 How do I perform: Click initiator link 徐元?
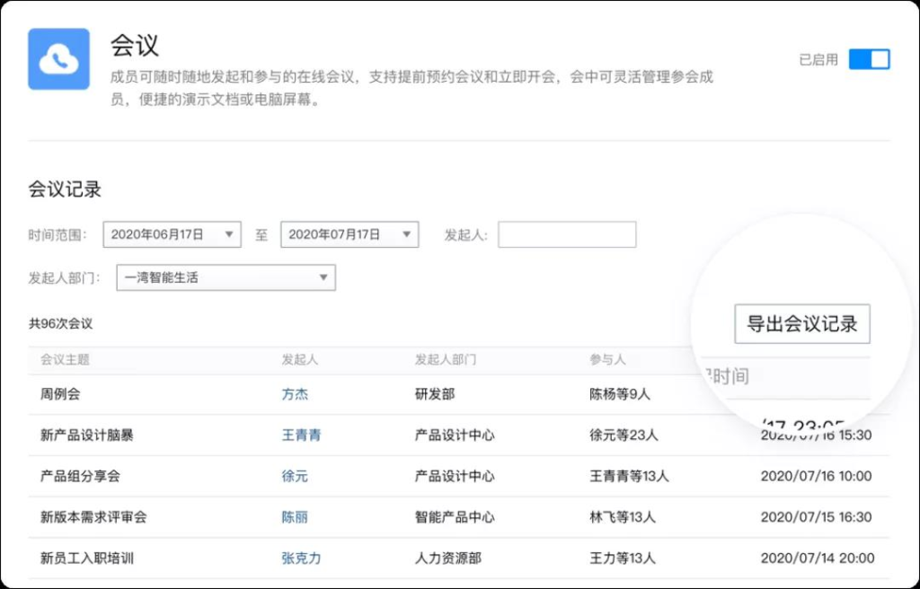point(295,476)
